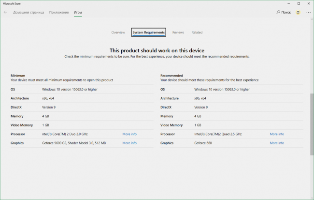The image size is (314, 200).
Task: Open More info for minimum Graphics
Action: (x=129, y=143)
